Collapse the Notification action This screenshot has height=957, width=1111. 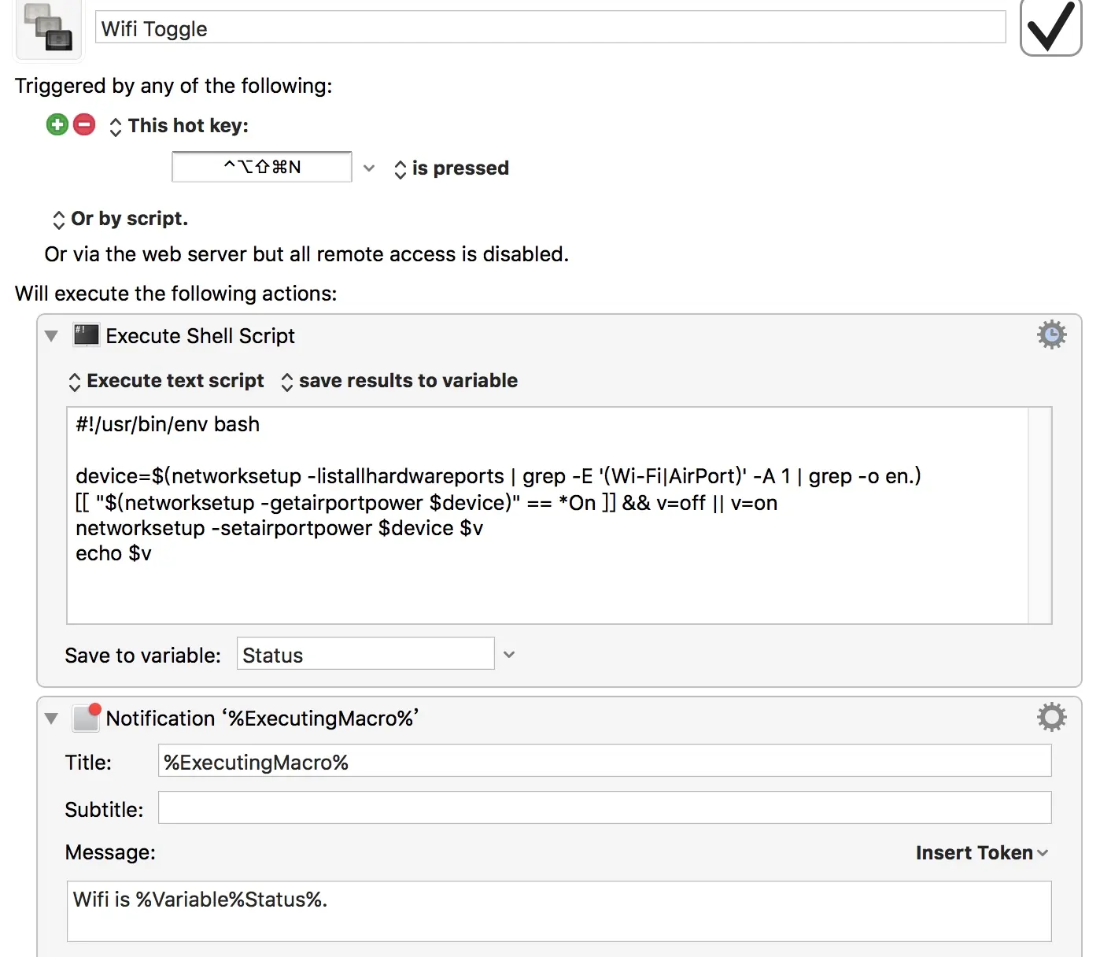tap(52, 719)
